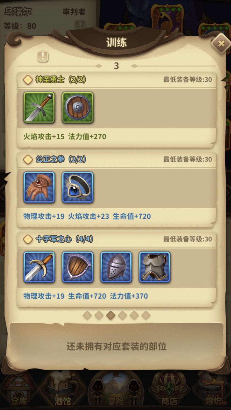The height and width of the screenshot is (410, 231).
Task: Go to the last page dot
Action: pyautogui.click(x=146, y=315)
